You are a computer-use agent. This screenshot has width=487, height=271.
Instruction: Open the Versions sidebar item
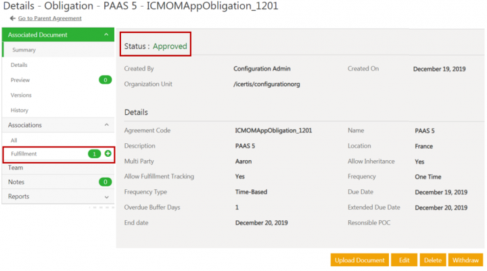(x=21, y=95)
